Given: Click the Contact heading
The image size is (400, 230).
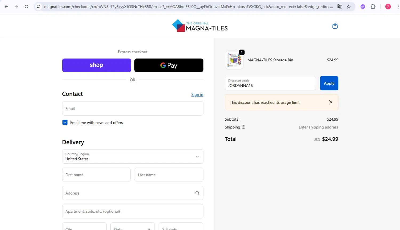Looking at the screenshot, I should tap(72, 94).
